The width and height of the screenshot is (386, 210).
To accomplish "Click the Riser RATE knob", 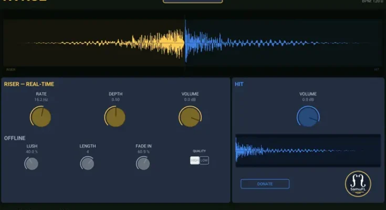I will pos(40,117).
